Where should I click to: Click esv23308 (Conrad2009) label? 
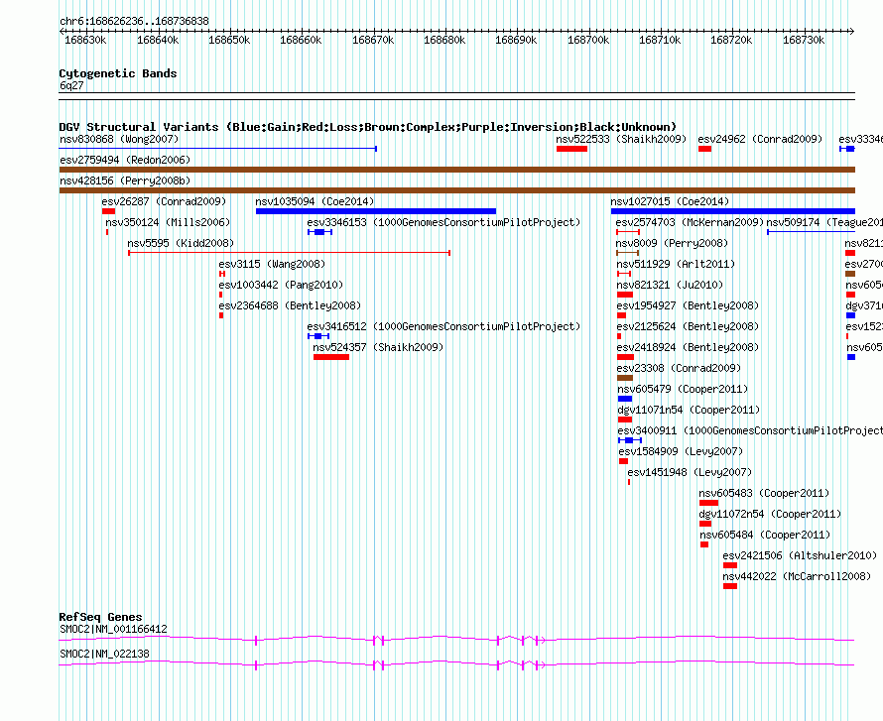(679, 368)
